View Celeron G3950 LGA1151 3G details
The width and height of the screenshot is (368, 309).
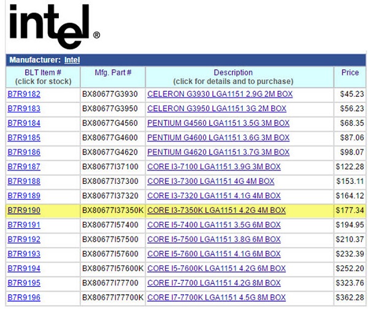pyautogui.click(x=217, y=109)
